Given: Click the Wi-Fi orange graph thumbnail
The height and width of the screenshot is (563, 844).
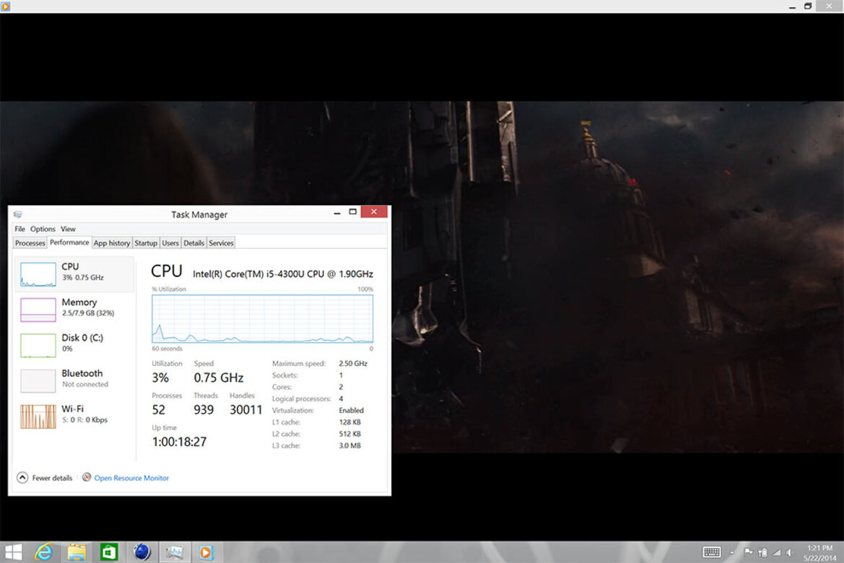Looking at the screenshot, I should tap(38, 416).
